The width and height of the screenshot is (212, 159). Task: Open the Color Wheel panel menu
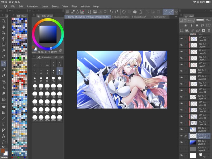pyautogui.click(x=34, y=16)
